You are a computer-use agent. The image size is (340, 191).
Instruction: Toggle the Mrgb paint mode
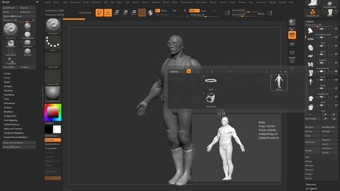164,11
